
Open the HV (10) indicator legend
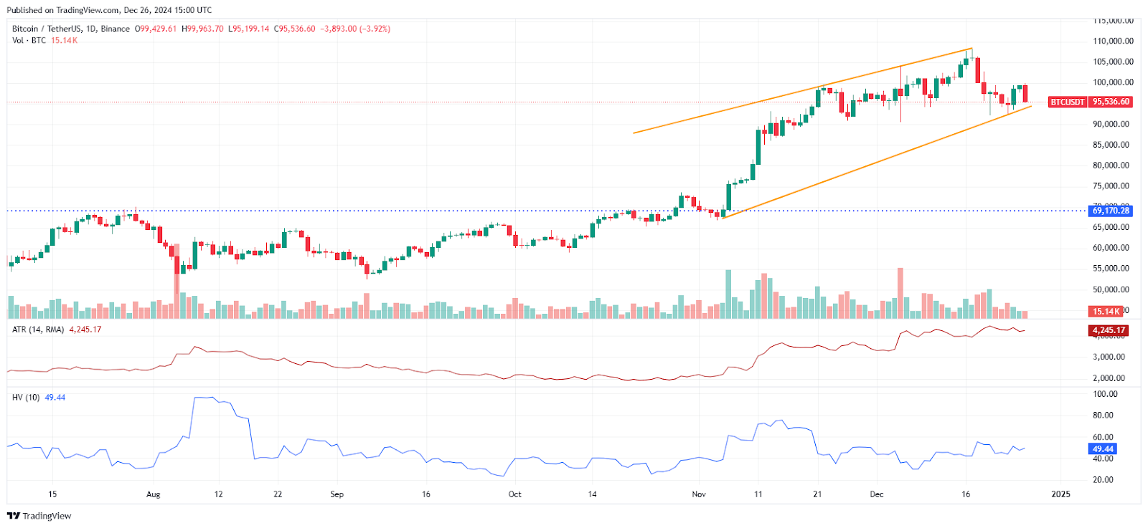(39, 397)
